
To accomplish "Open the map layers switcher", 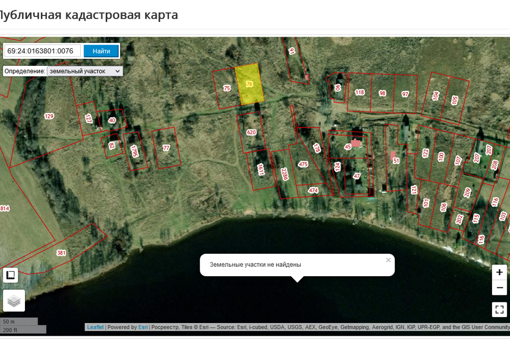I will (14, 301).
